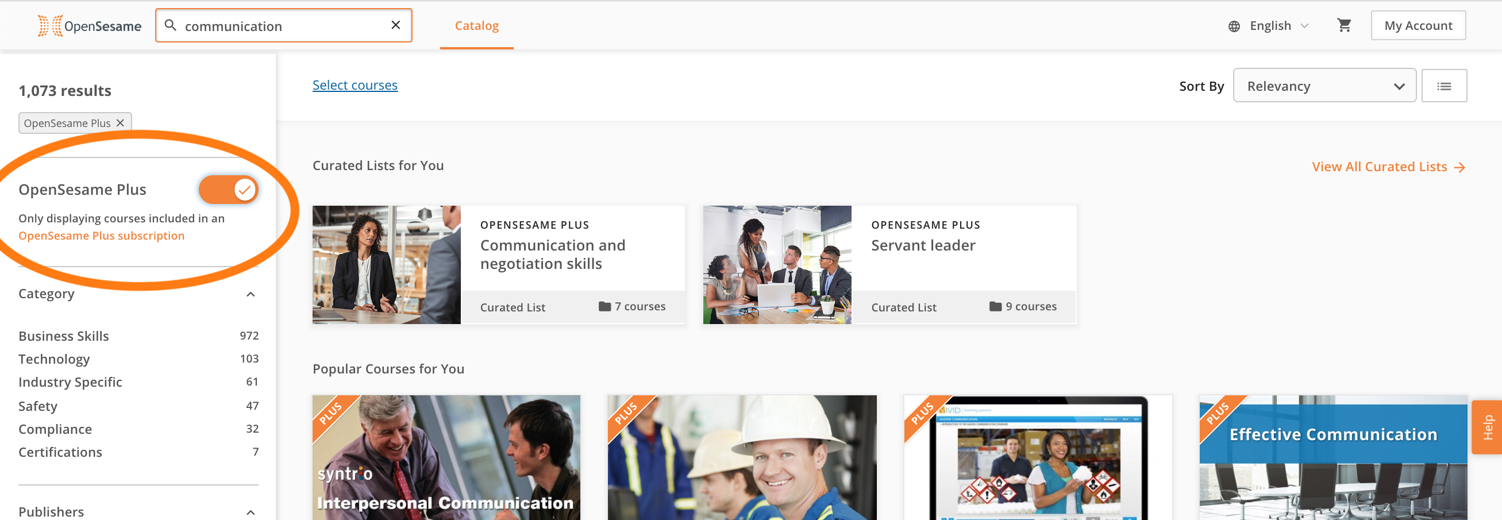Viewport: 1502px width, 520px height.
Task: Clear the communication search text
Action: point(395,25)
